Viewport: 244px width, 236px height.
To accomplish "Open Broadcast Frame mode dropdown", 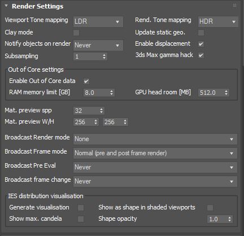I will pyautogui.click(x=155, y=154).
